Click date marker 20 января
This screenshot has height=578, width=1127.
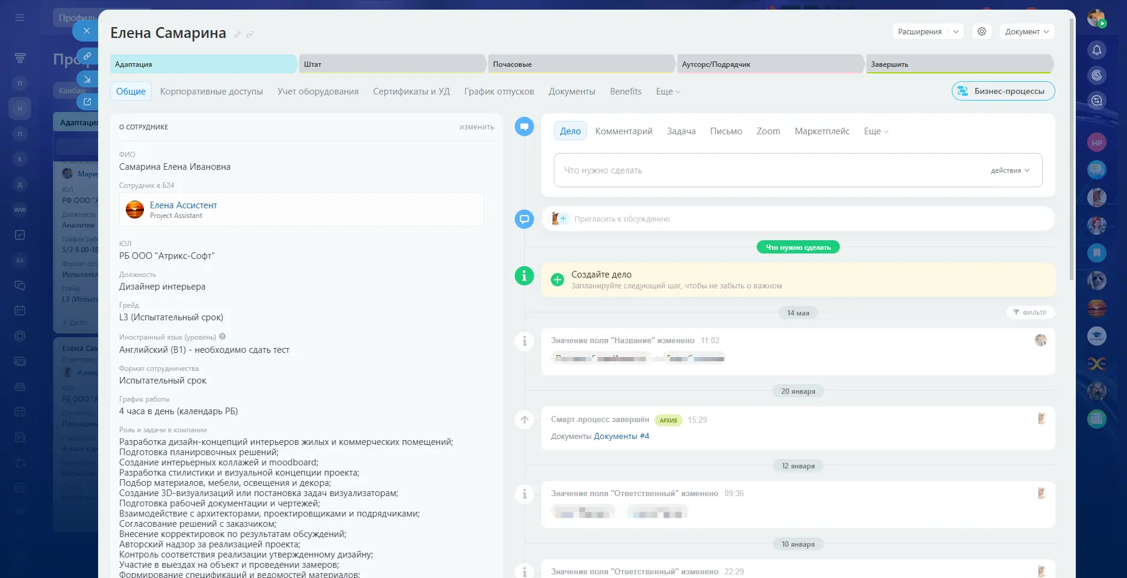pos(798,391)
